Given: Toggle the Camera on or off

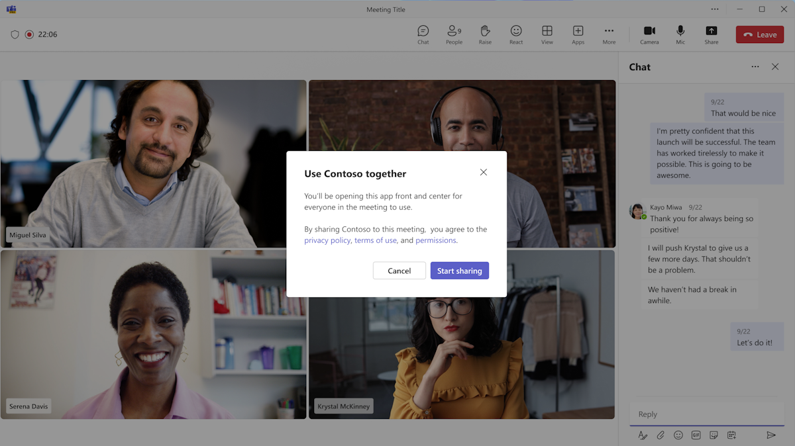Looking at the screenshot, I should tap(649, 34).
